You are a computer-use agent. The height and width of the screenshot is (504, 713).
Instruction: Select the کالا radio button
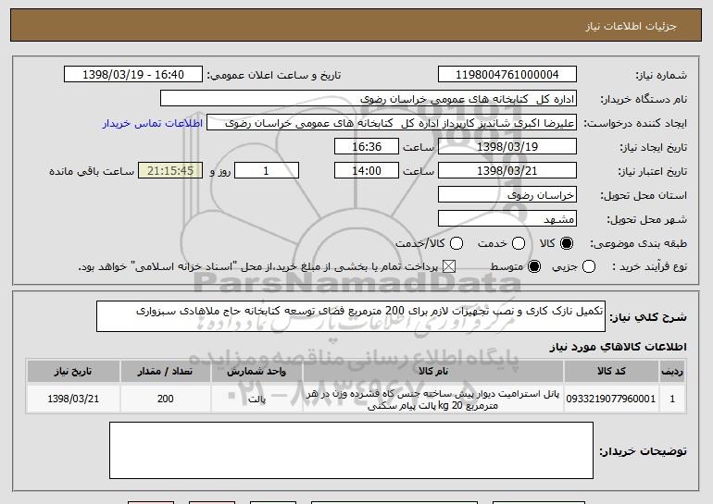568,243
